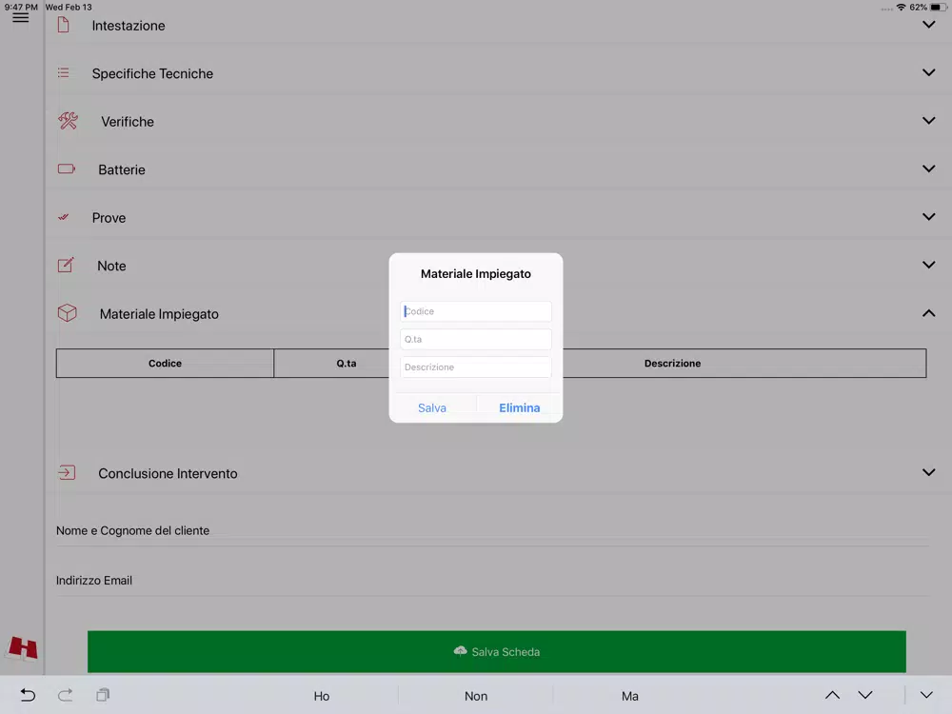Go to previous field with up arrow
Image resolution: width=952 pixels, height=714 pixels.
pos(832,695)
